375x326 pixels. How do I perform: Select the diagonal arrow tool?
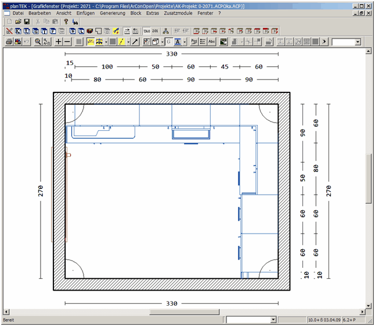135,42
